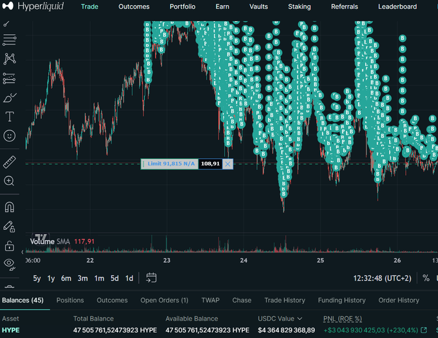
Task: Click the date label 25 on time axis
Action: [x=320, y=260]
